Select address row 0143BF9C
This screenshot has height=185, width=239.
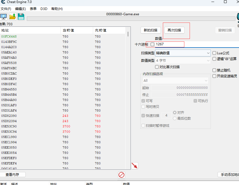(63, 42)
